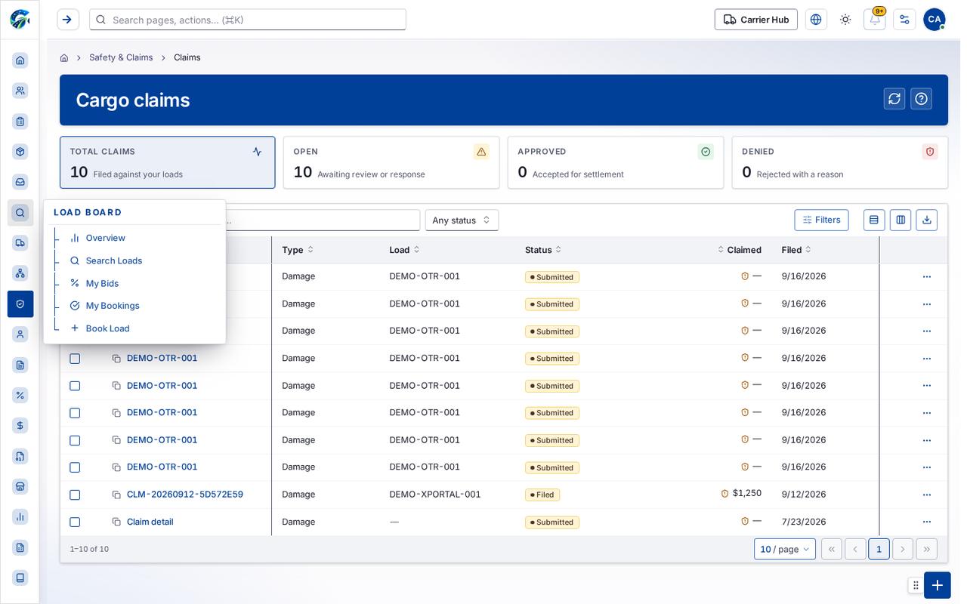Focus the Search pages, actions field
This screenshot has width=967, height=604.
[x=248, y=20]
